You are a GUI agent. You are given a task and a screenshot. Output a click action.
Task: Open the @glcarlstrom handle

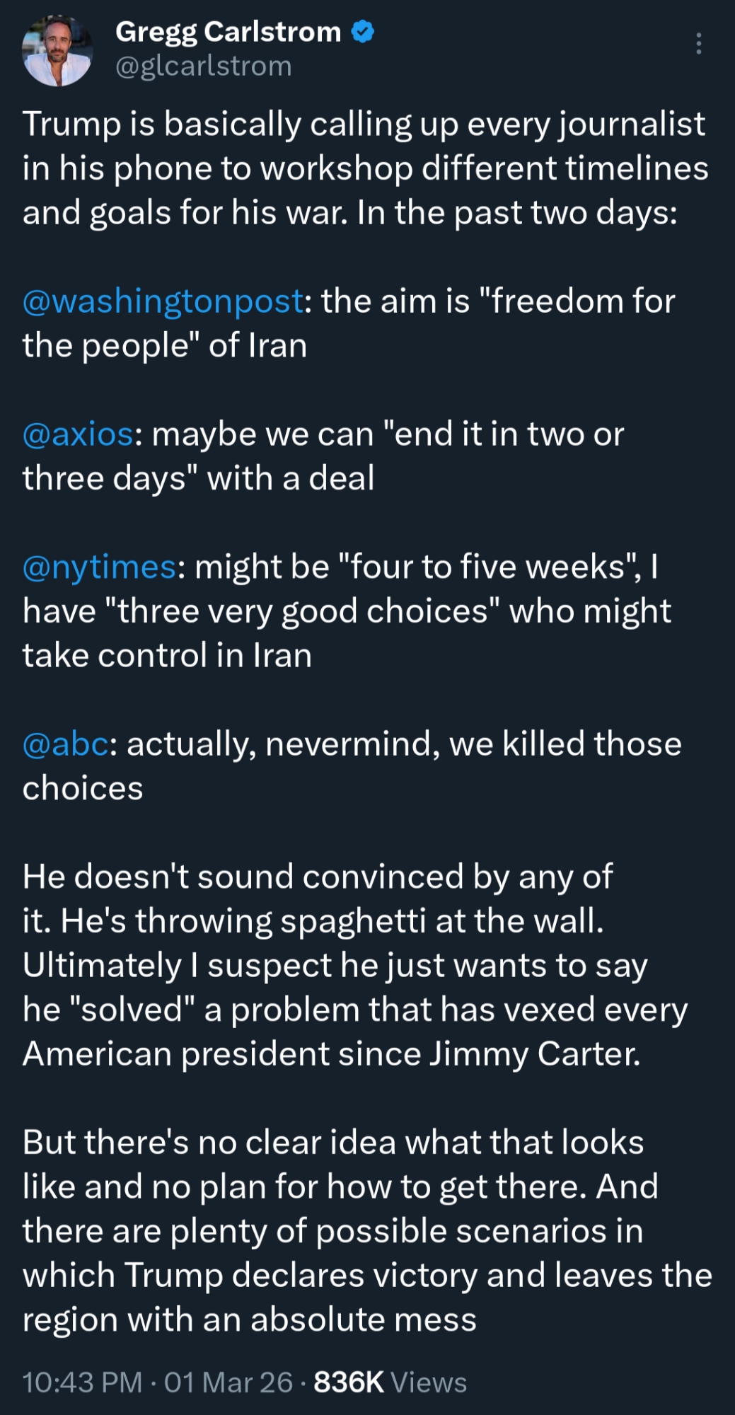click(x=203, y=67)
